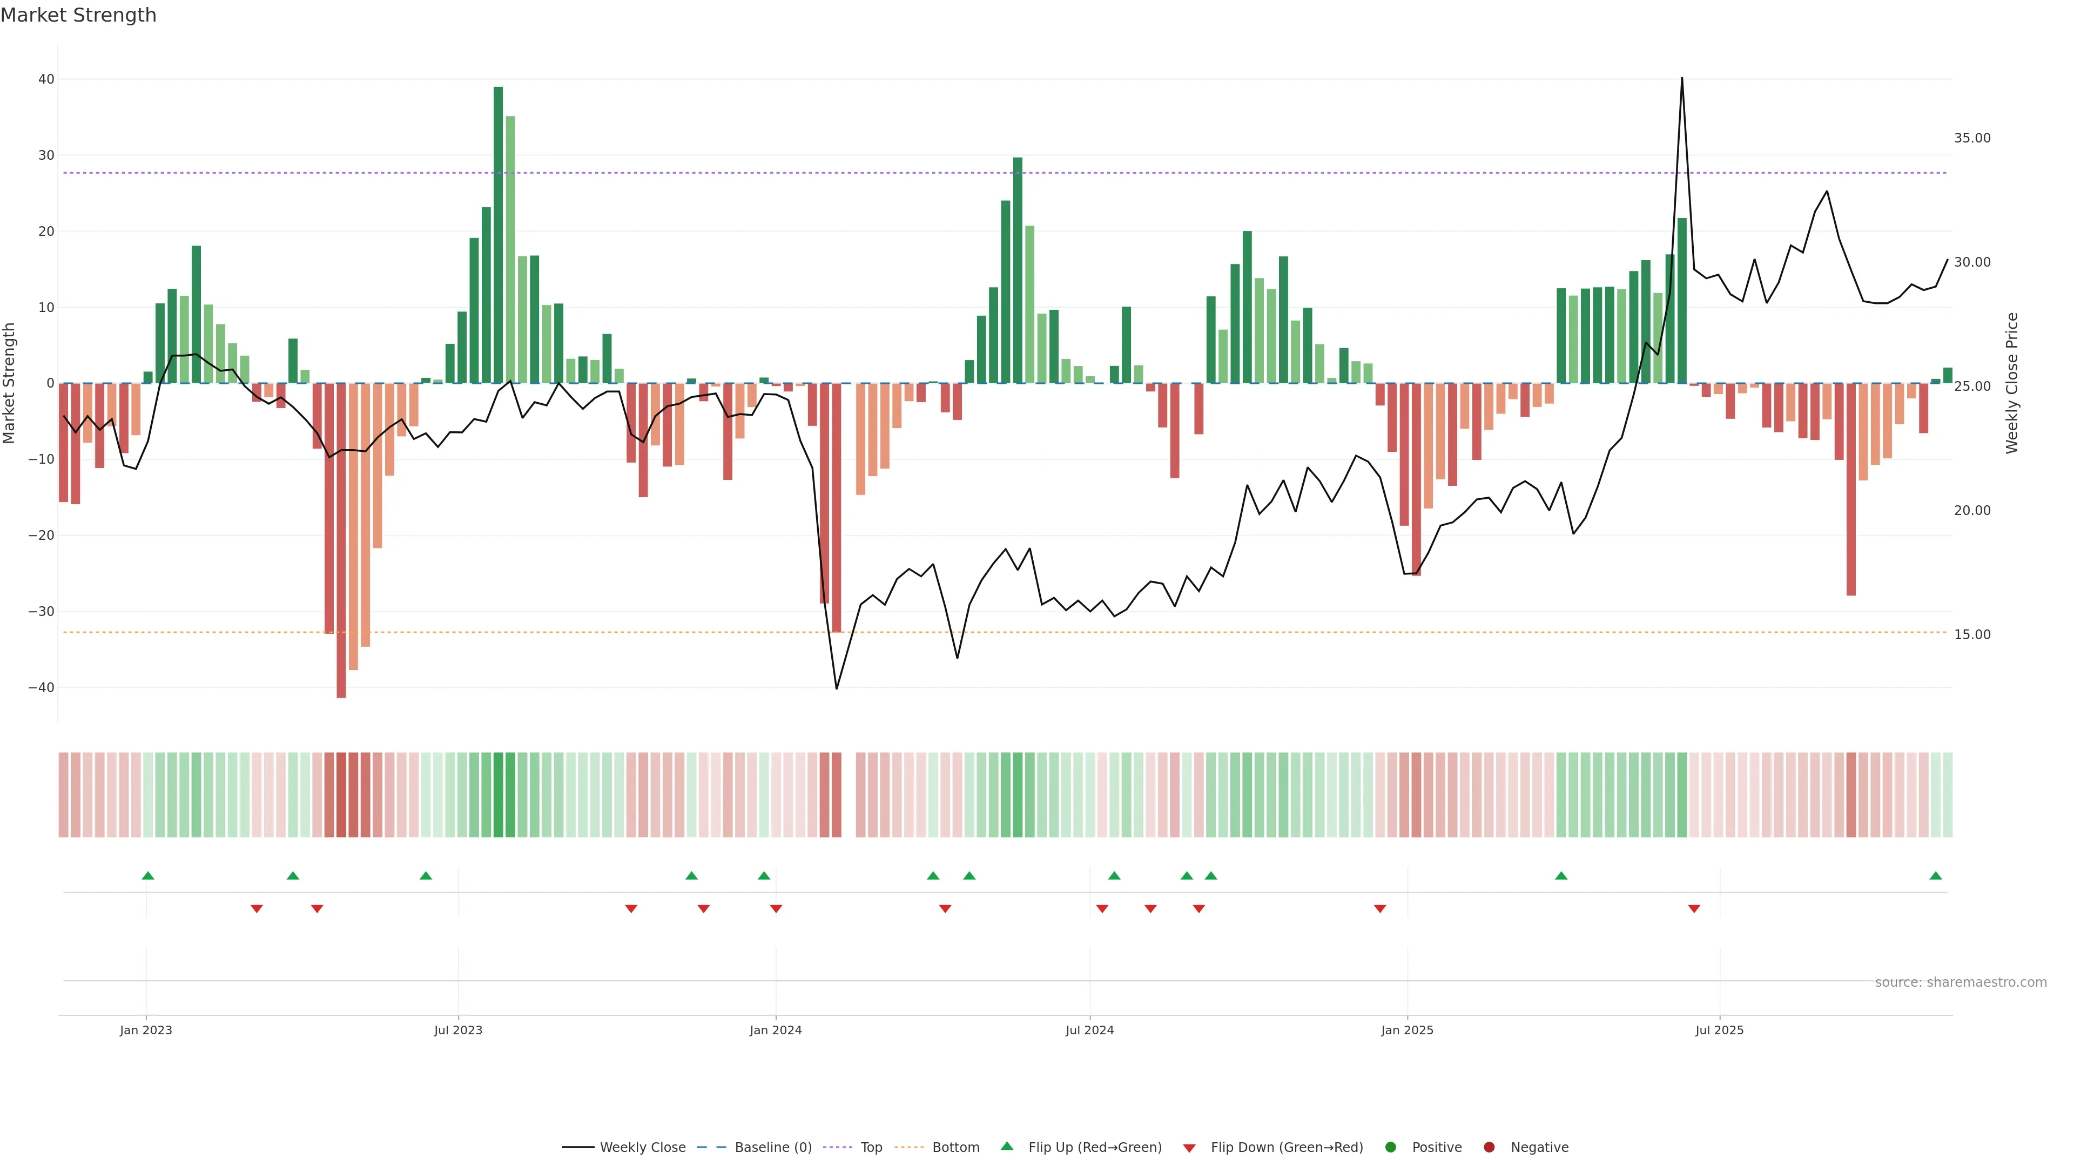Click the first green flip-up marker at Jan 2023
This screenshot has height=1166, width=2074.
coord(148,876)
